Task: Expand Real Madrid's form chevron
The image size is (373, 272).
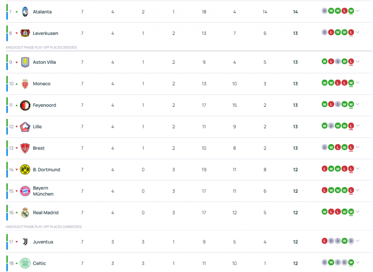Action: click(x=358, y=212)
